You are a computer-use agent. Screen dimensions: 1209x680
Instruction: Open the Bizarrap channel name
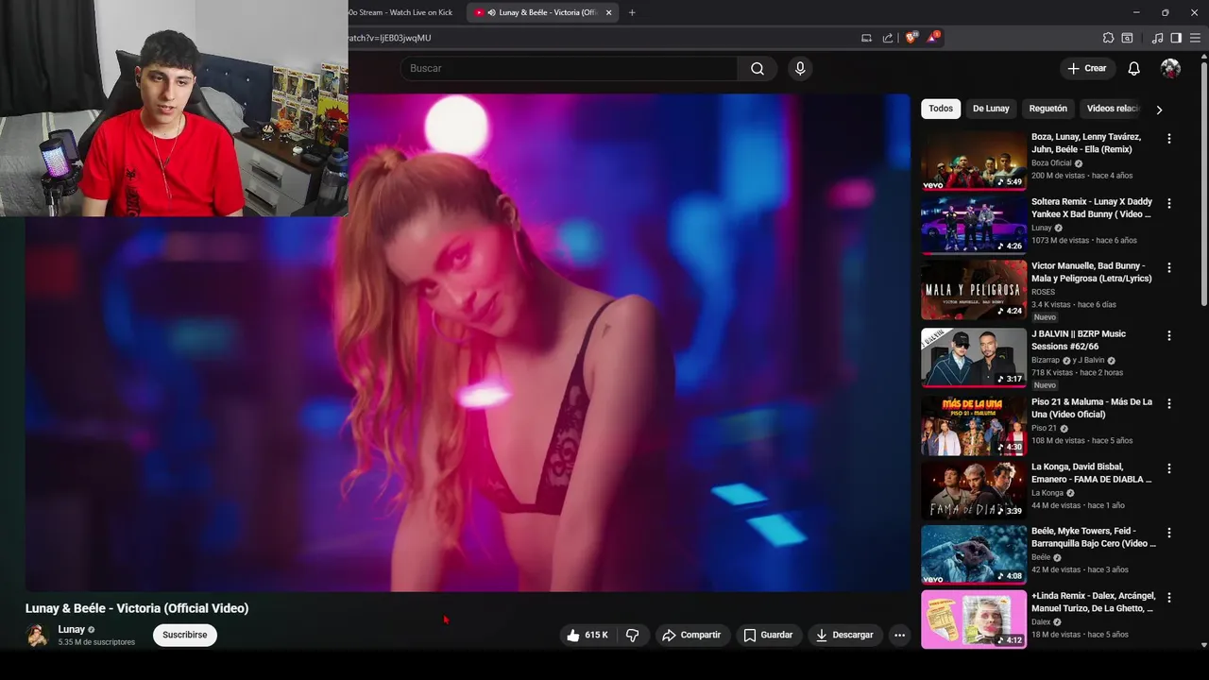point(1045,360)
